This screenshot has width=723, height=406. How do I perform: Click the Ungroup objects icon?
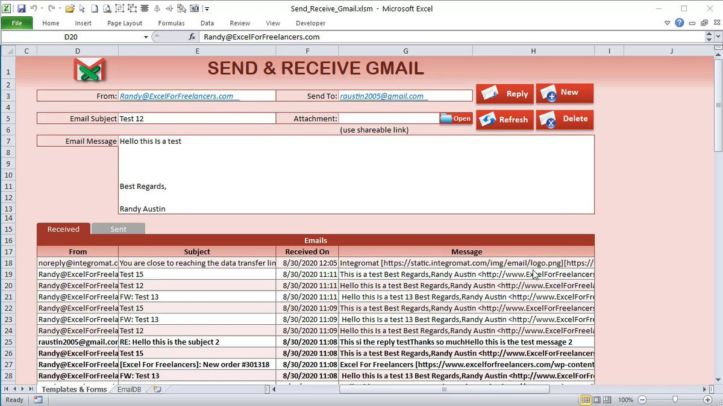132,8
